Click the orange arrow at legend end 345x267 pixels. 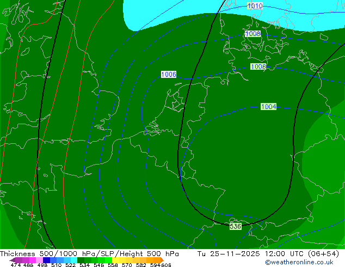pos(162,260)
